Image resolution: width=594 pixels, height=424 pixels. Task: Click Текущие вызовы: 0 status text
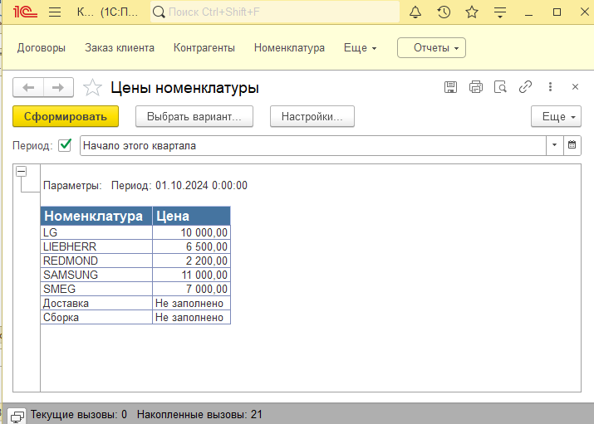click(79, 415)
